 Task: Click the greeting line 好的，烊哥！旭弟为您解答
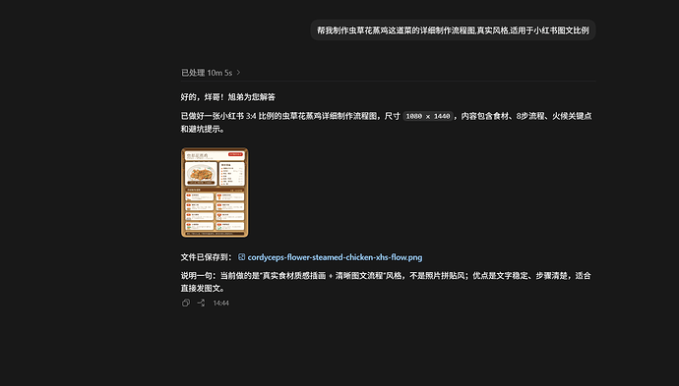click(227, 97)
